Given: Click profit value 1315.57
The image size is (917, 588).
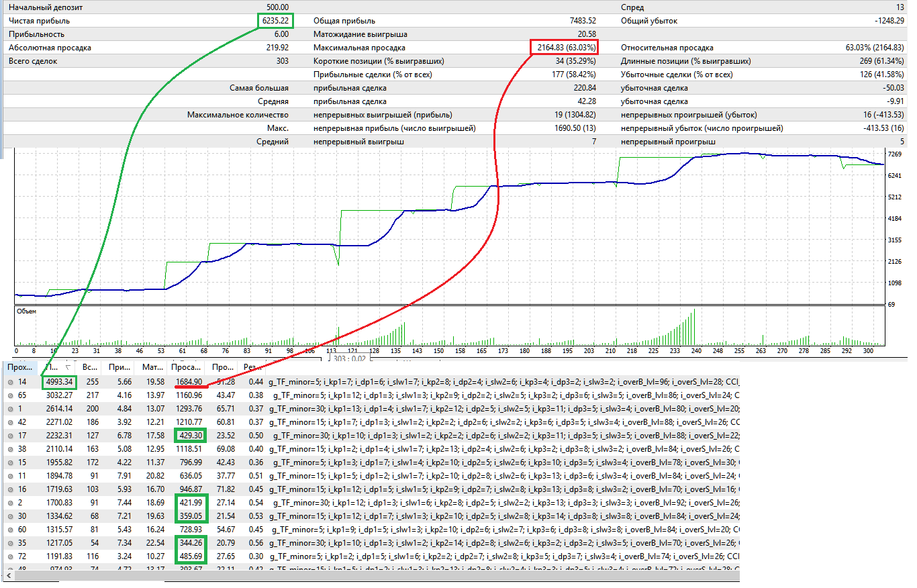Looking at the screenshot, I should coord(59,529).
